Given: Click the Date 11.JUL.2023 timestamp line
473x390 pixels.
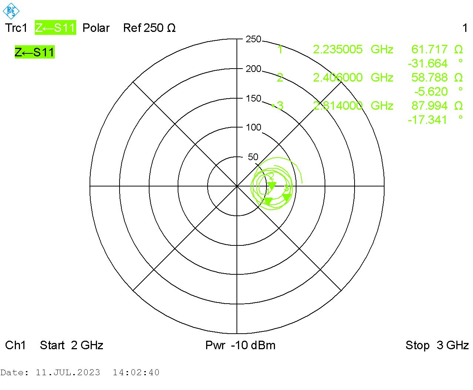Looking at the screenshot, I should click(80, 373).
